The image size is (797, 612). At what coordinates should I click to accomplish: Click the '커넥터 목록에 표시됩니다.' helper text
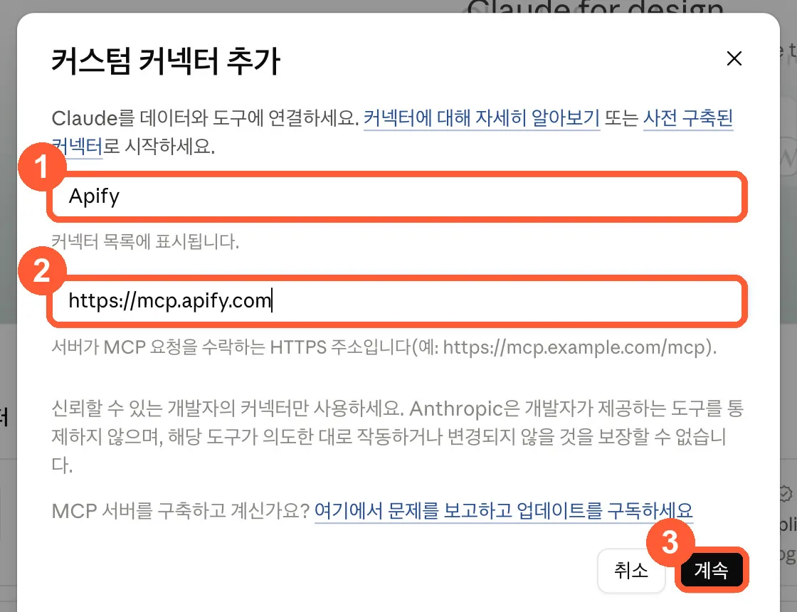click(145, 241)
